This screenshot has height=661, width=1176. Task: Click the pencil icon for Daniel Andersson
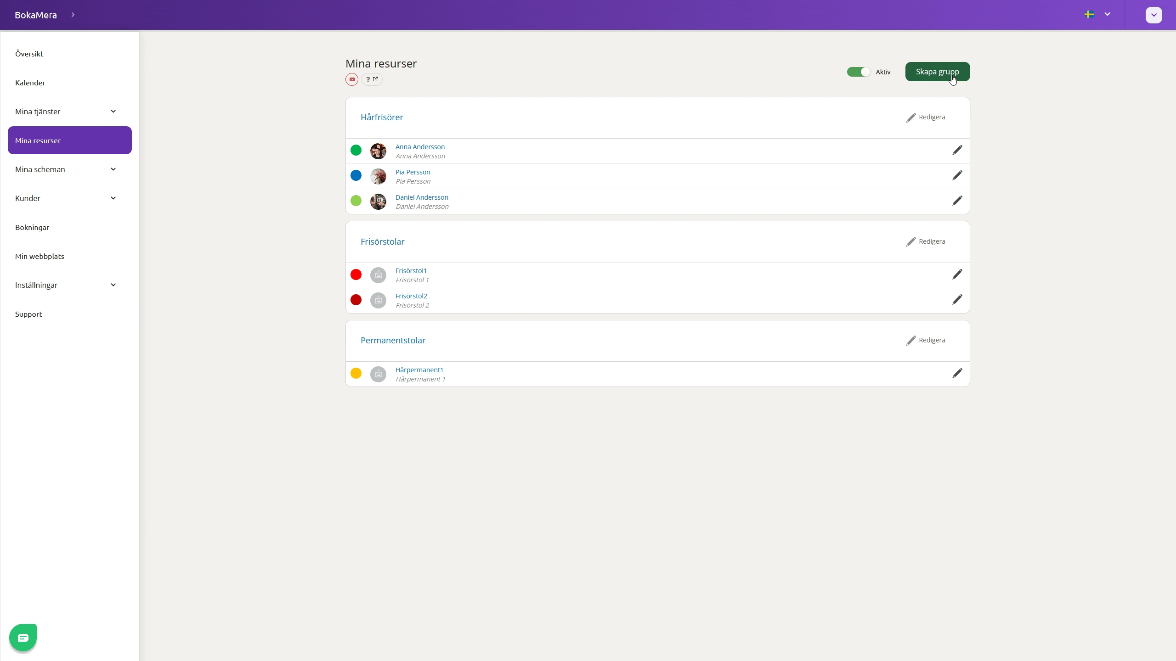pyautogui.click(x=957, y=201)
